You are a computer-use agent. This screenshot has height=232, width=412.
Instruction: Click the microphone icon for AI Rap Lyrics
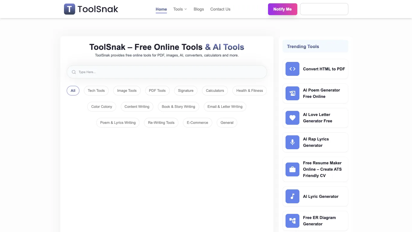(x=292, y=142)
